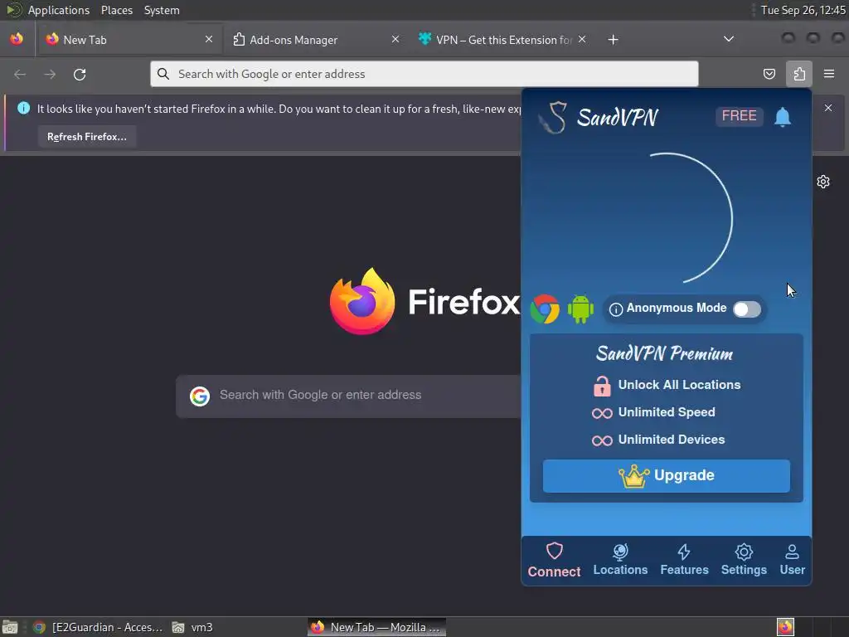The width and height of the screenshot is (849, 637).
Task: Click the Unlock All Locations lock icon
Action: pos(602,386)
